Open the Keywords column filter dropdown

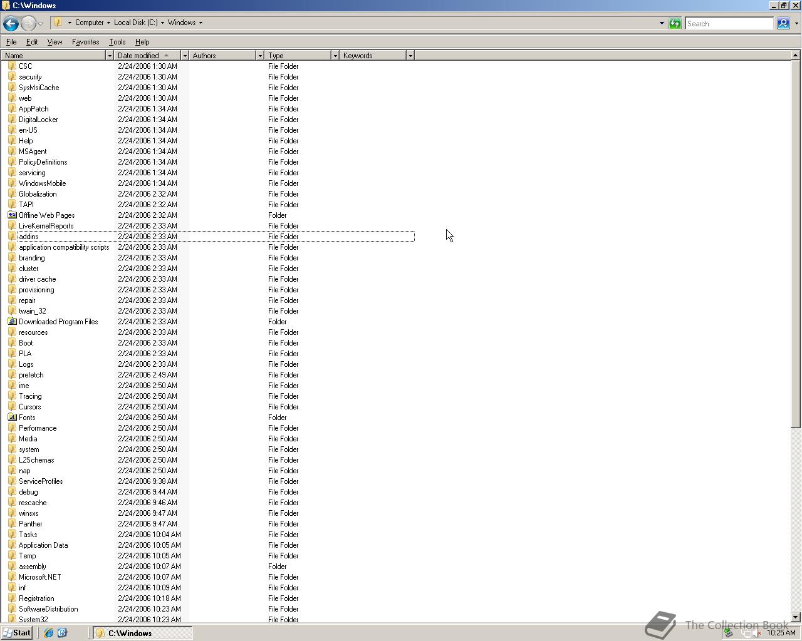(x=410, y=56)
